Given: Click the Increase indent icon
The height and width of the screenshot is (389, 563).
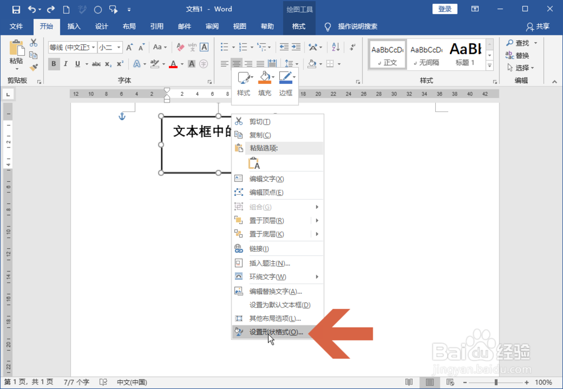Looking at the screenshot, I should click(x=296, y=47).
